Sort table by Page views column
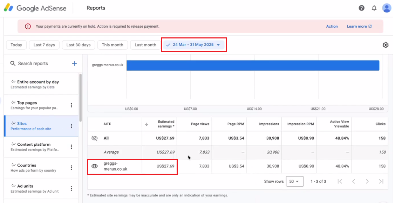 200,124
